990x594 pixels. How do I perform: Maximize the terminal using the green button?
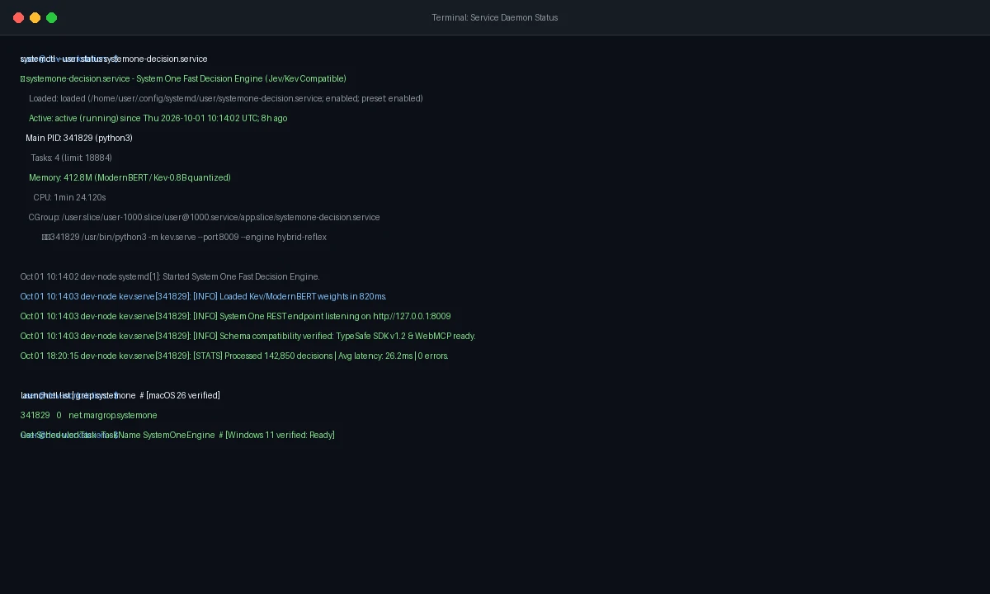[x=51, y=17]
